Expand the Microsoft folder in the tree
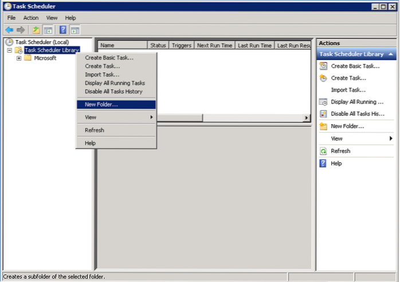Viewport: 400px width, 282px height. [19, 58]
